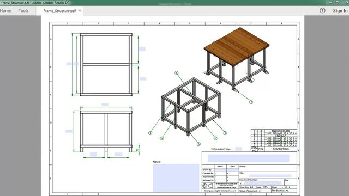Click balloon number 2 on the frame

tap(225, 133)
